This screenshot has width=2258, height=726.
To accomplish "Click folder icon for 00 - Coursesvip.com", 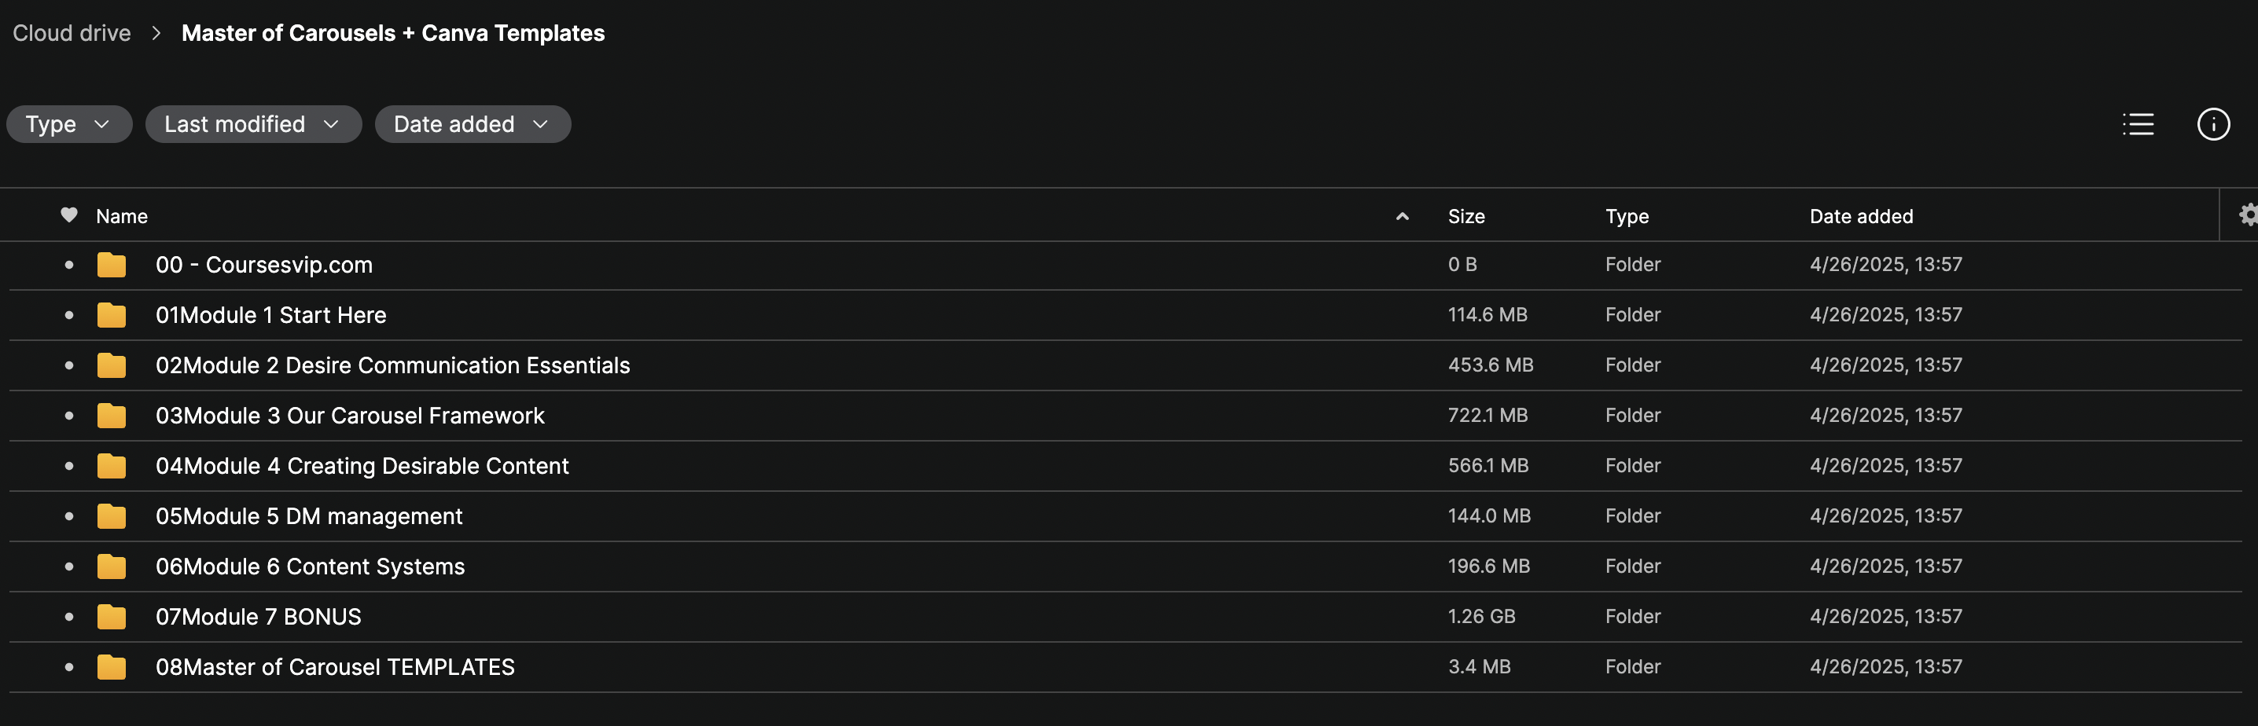I will (x=112, y=265).
